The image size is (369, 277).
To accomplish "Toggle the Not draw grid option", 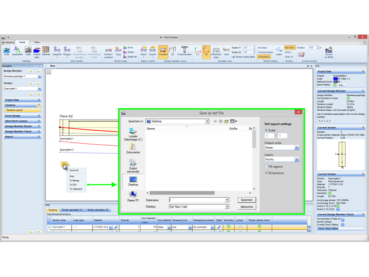I will [289, 48].
